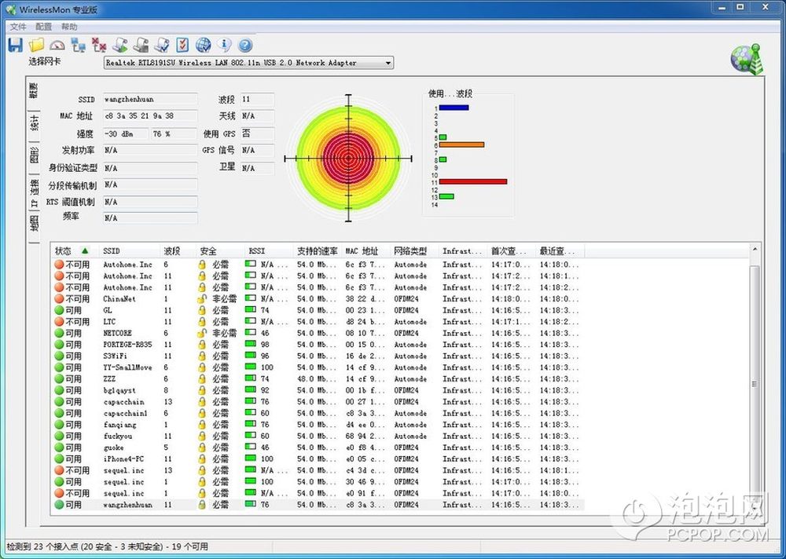
Task: Click the padlock icon on the fanqiang row
Action: point(202,425)
